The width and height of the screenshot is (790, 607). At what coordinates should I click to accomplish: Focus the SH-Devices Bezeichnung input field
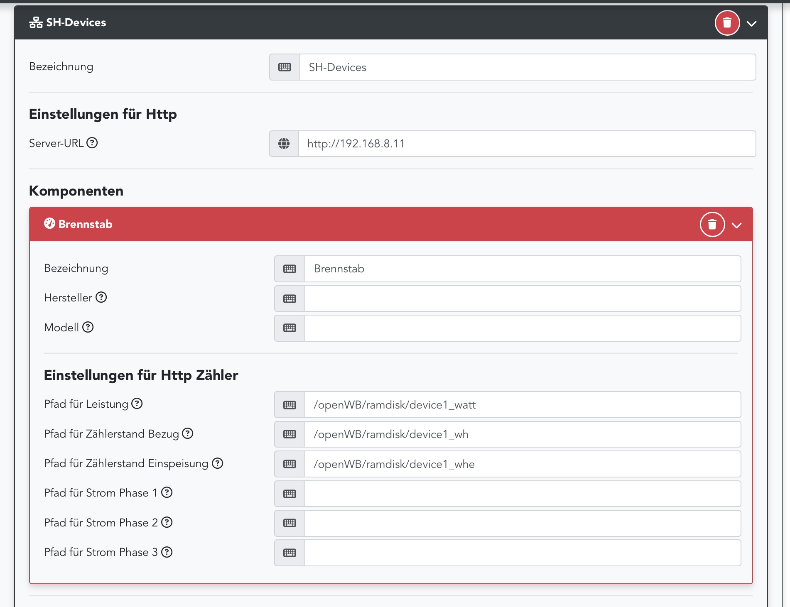527,67
